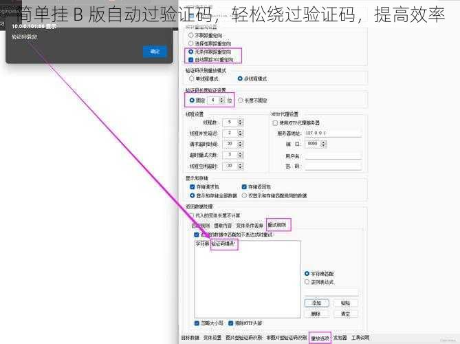Click the expression input field above 添加

(331, 292)
